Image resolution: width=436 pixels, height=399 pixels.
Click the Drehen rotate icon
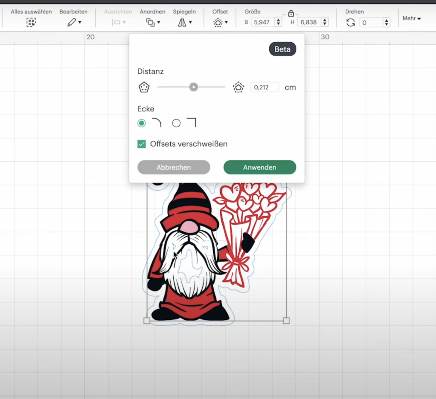pyautogui.click(x=350, y=23)
